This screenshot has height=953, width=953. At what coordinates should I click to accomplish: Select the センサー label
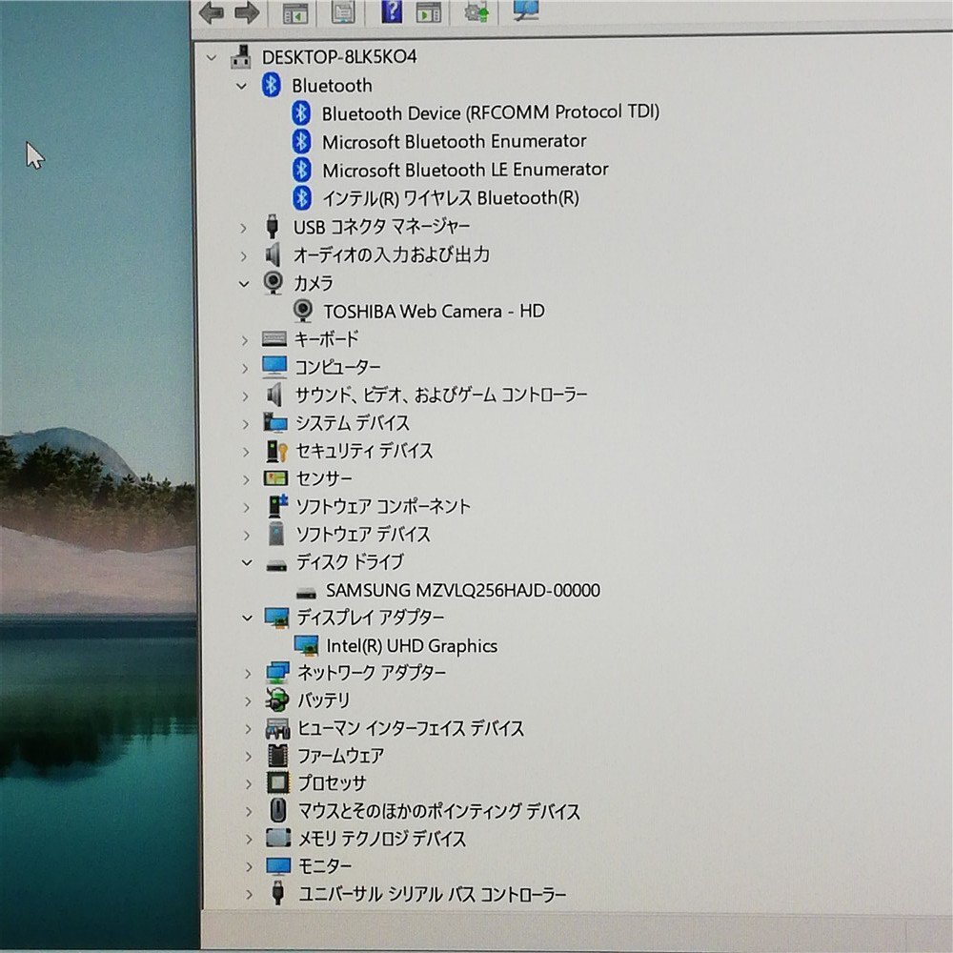point(324,478)
